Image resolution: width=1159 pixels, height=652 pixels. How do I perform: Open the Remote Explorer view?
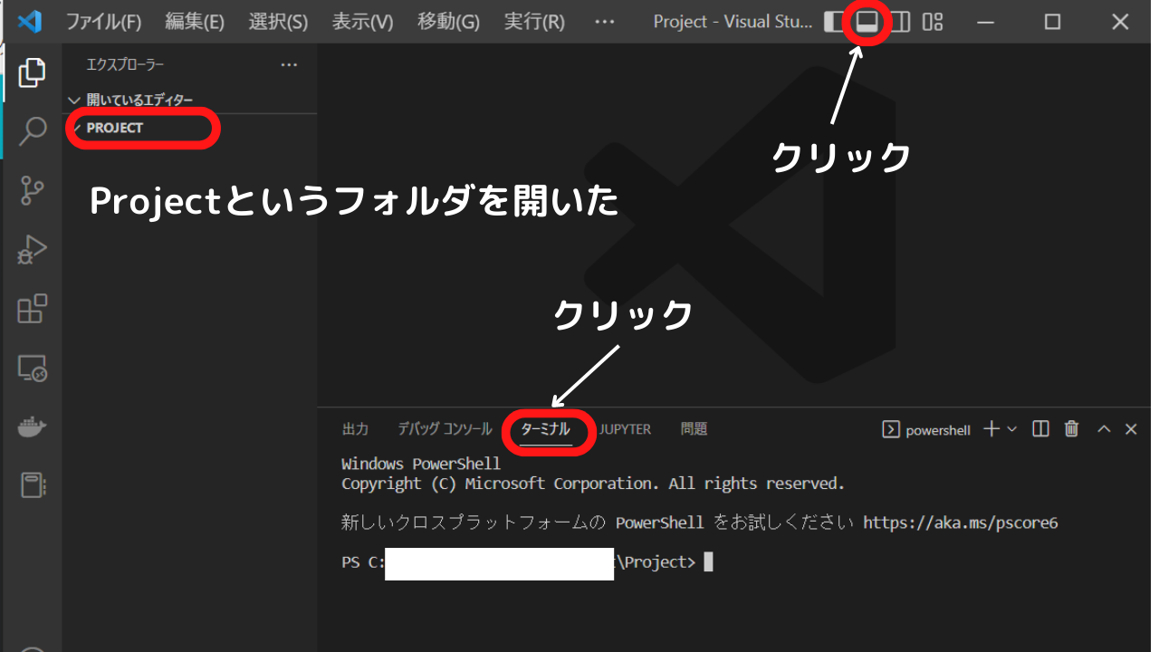tap(32, 368)
